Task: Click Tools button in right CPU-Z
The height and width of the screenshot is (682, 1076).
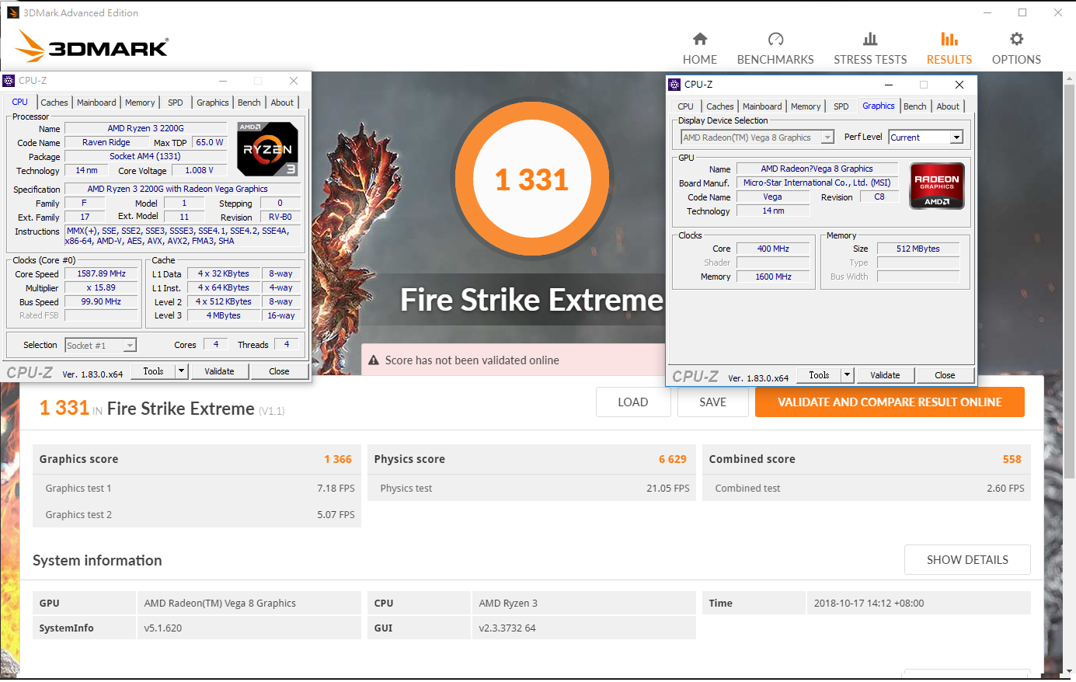Action: click(820, 375)
